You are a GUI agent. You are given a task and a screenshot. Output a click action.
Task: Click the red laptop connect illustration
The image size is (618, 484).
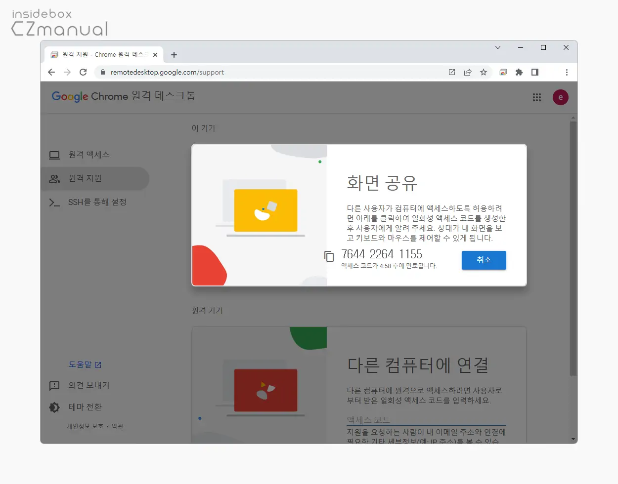(265, 390)
